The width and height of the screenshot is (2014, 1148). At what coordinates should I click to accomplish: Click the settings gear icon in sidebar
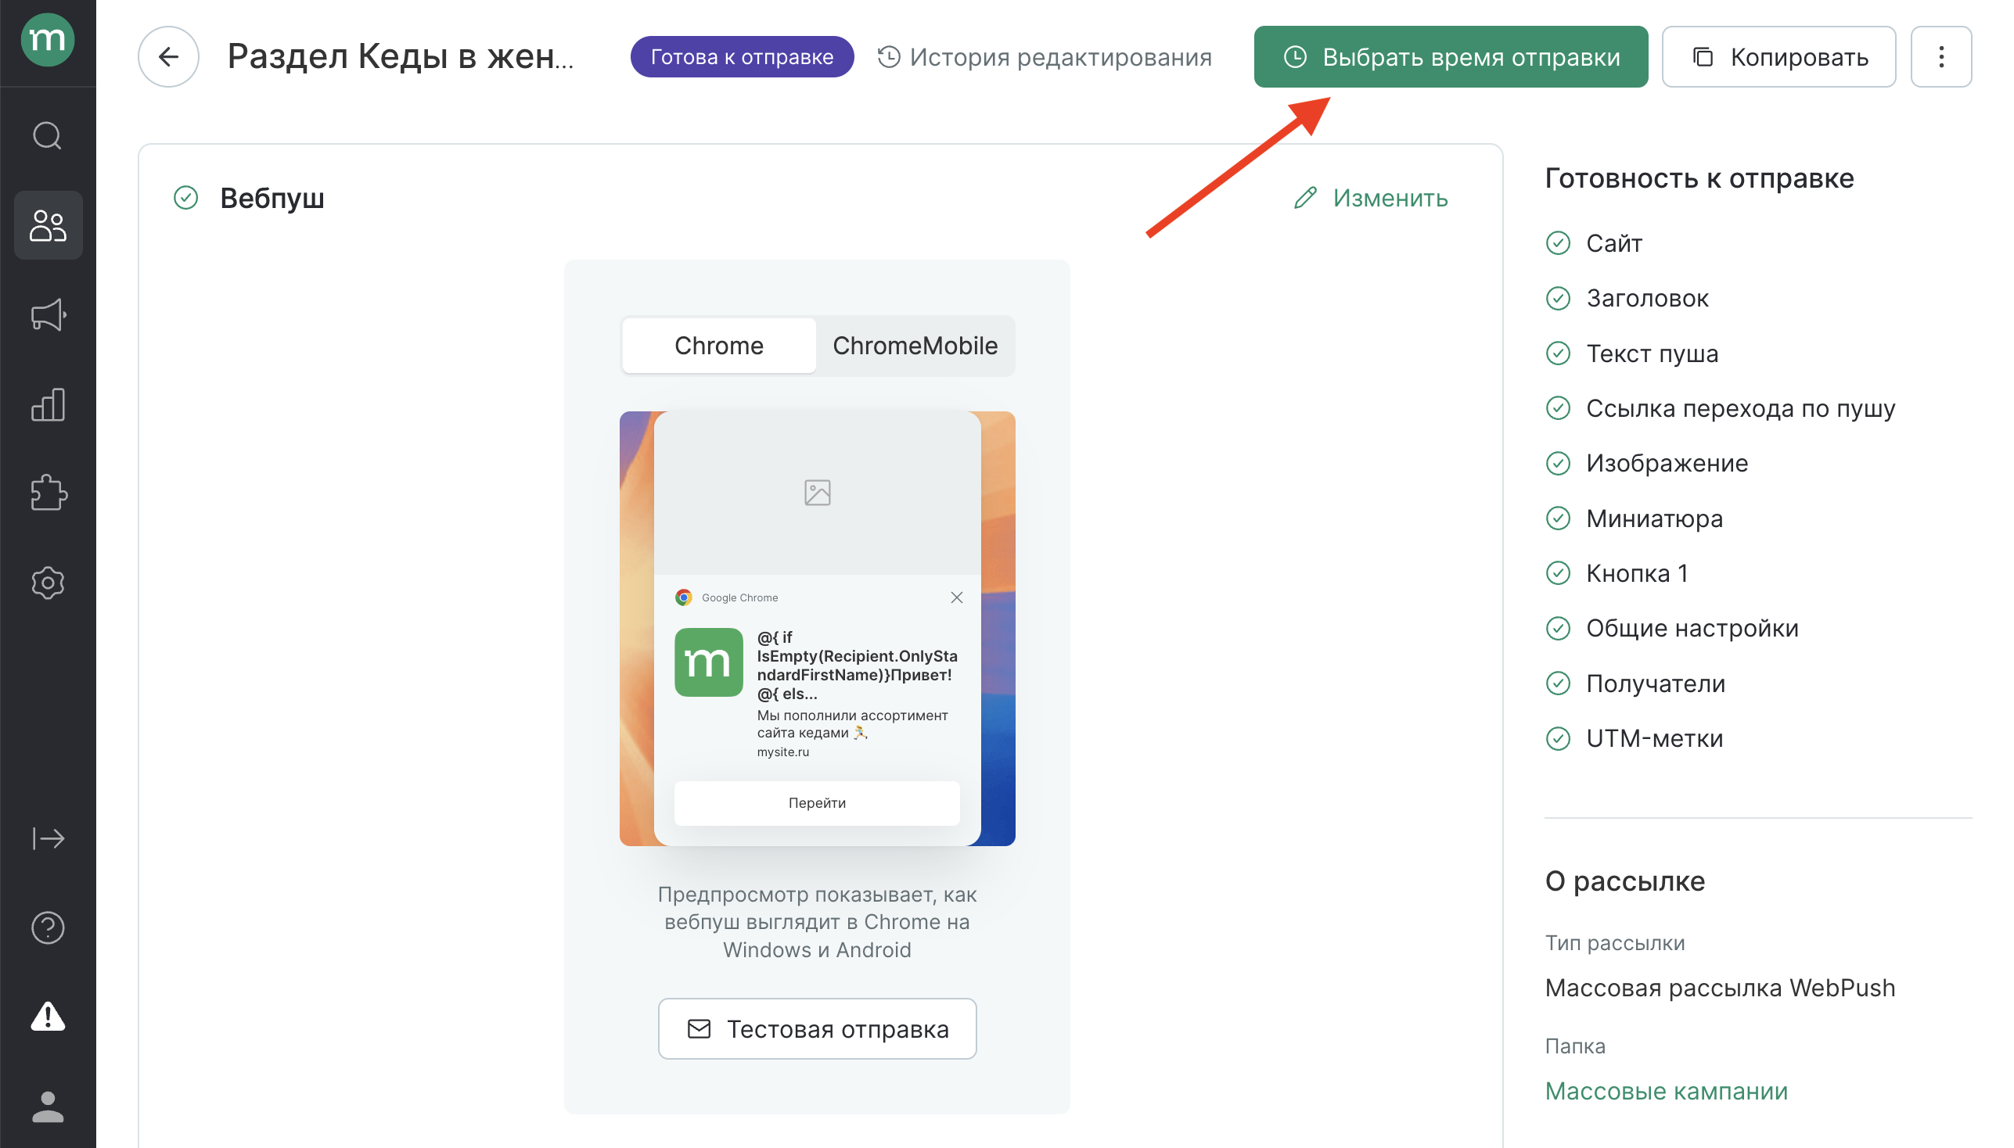[47, 583]
